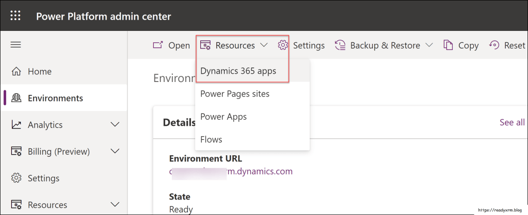Choose Flows from the dropdown
528x215 pixels.
pyautogui.click(x=211, y=139)
